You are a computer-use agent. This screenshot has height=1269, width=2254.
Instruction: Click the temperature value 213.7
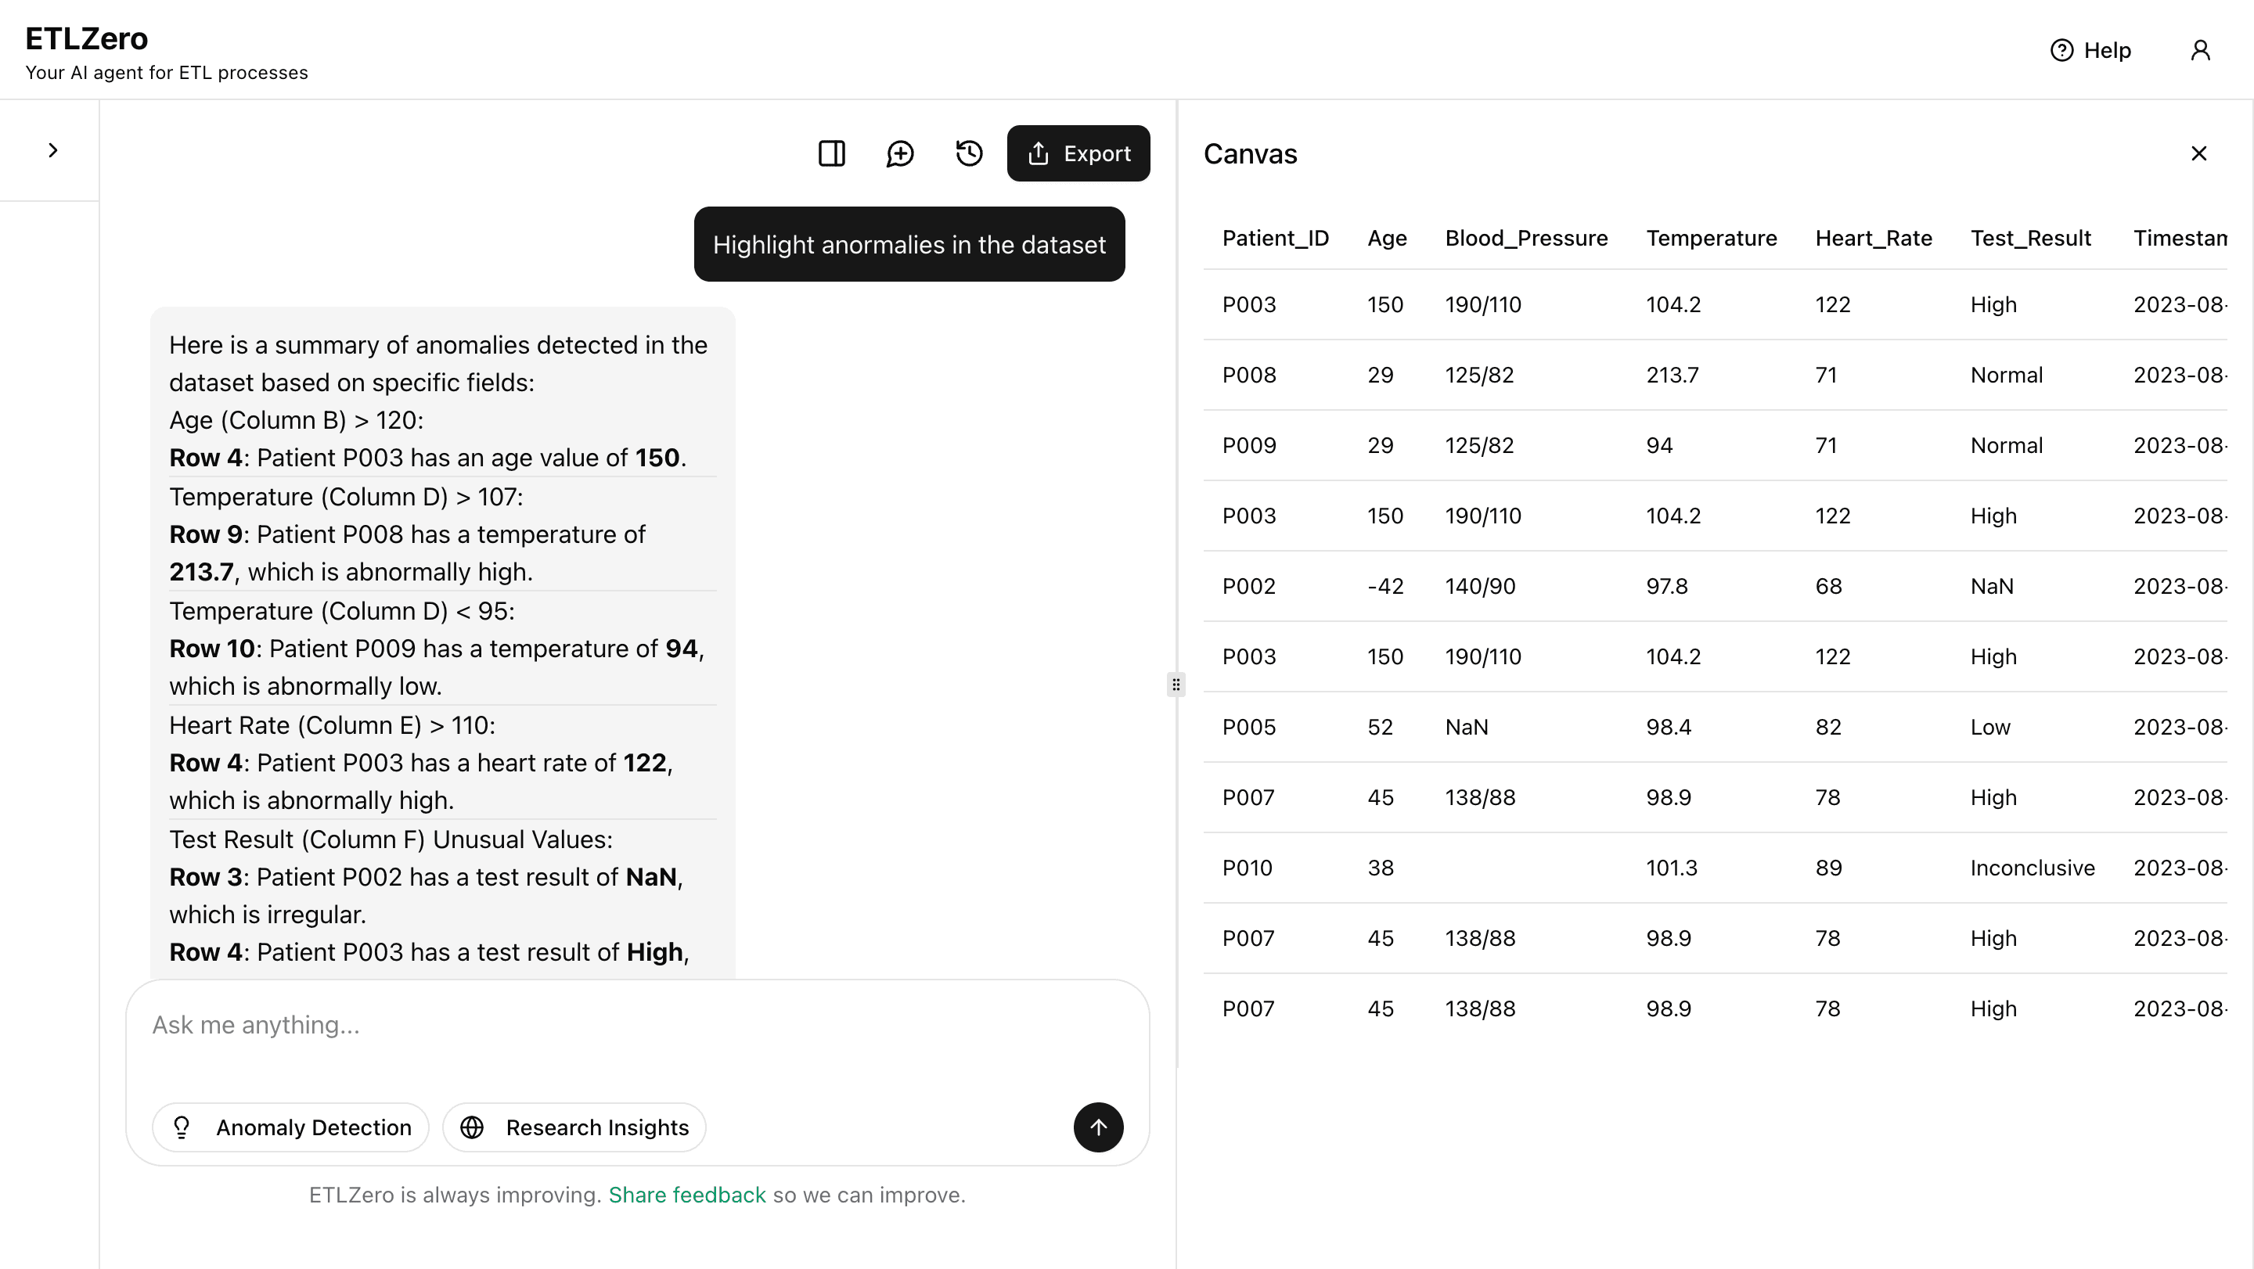(x=1672, y=376)
